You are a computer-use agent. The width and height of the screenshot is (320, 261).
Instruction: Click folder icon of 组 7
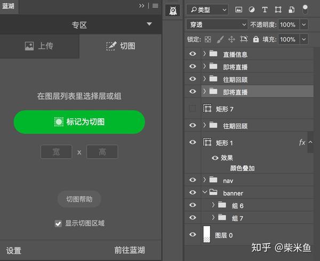tap(222, 217)
